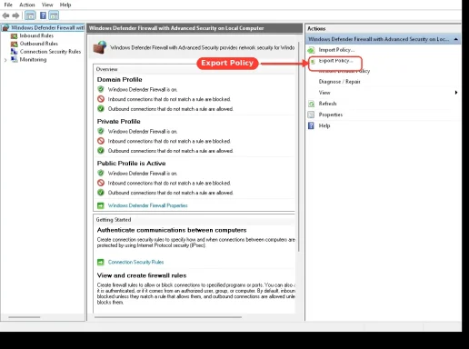Select Inbound Rules in the tree
Screen dimensions: 469x349
(36, 35)
